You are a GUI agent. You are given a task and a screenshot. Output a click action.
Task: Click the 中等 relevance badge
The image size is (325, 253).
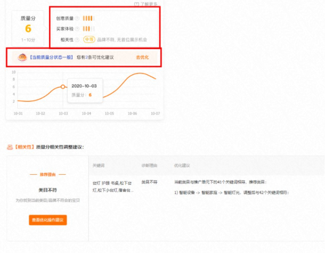[x=89, y=39]
